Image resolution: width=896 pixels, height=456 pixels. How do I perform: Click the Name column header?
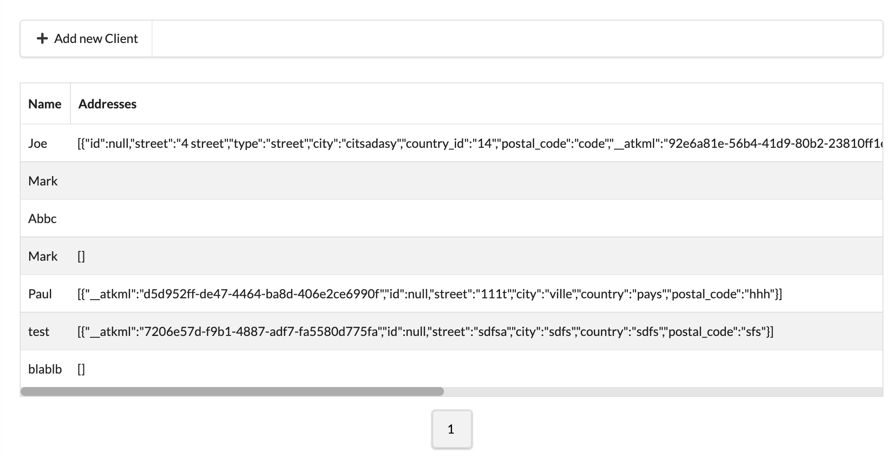click(45, 103)
